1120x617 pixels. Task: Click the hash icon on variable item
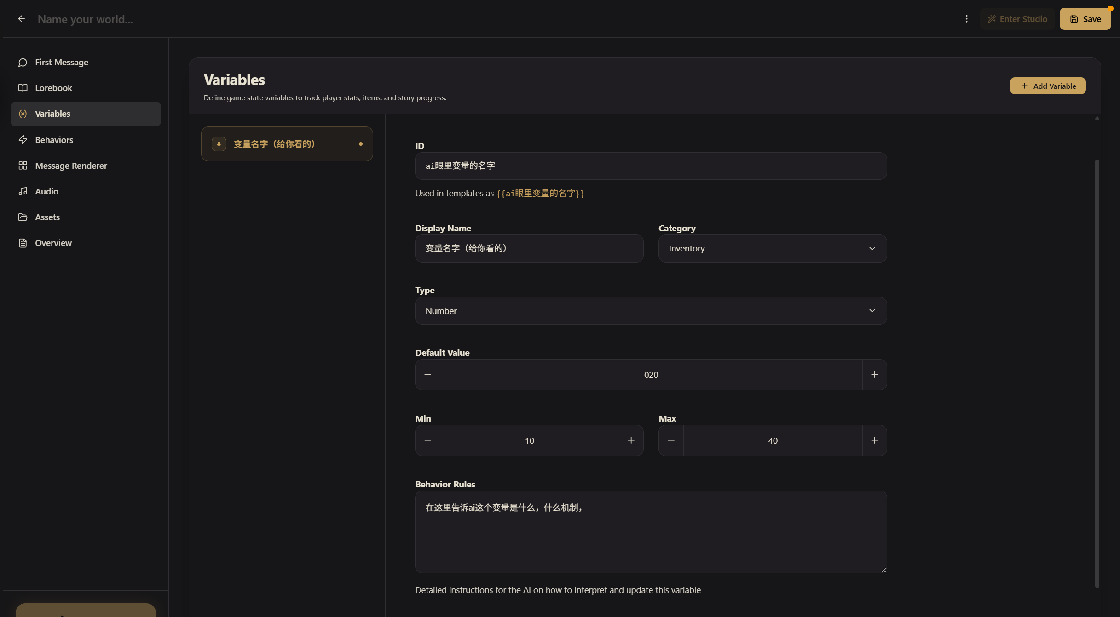click(219, 144)
